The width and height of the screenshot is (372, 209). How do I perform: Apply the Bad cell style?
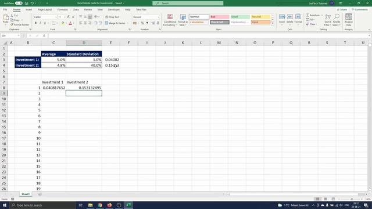220,17
